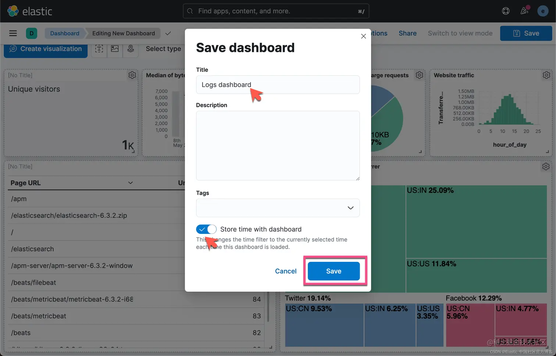Open the D space avatar
Viewport: 556px width, 356px height.
pos(32,33)
